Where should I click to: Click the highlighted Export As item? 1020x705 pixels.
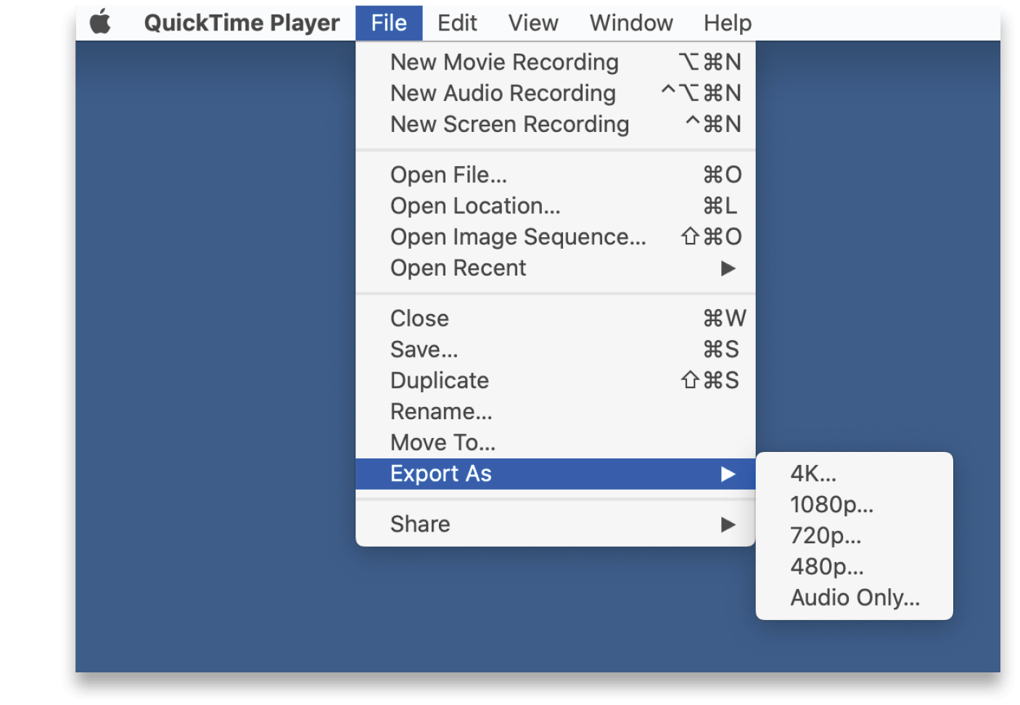556,474
